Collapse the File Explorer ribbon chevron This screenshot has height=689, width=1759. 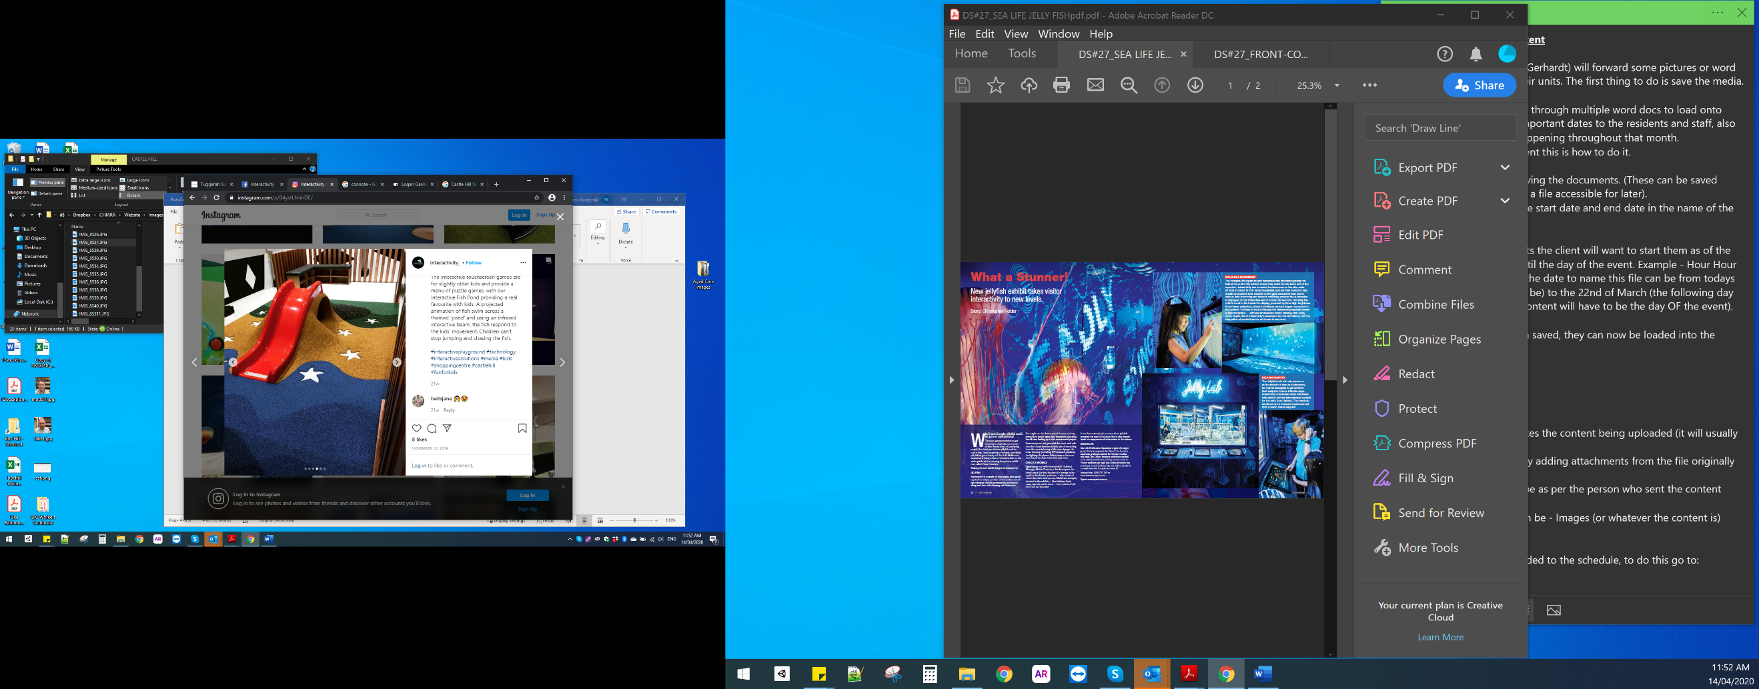pos(305,169)
